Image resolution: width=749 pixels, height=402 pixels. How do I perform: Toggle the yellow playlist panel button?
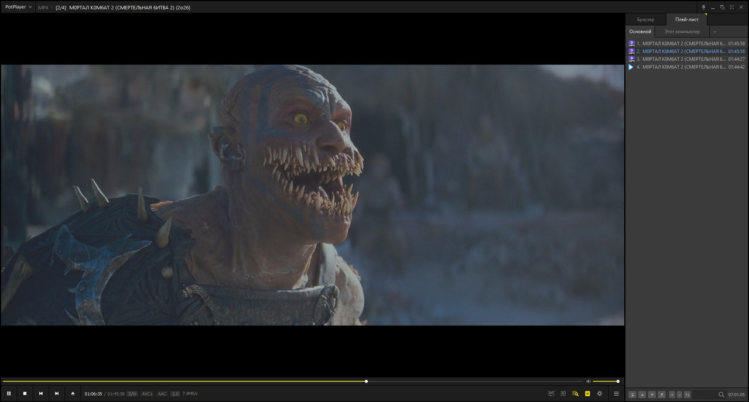(x=587, y=393)
